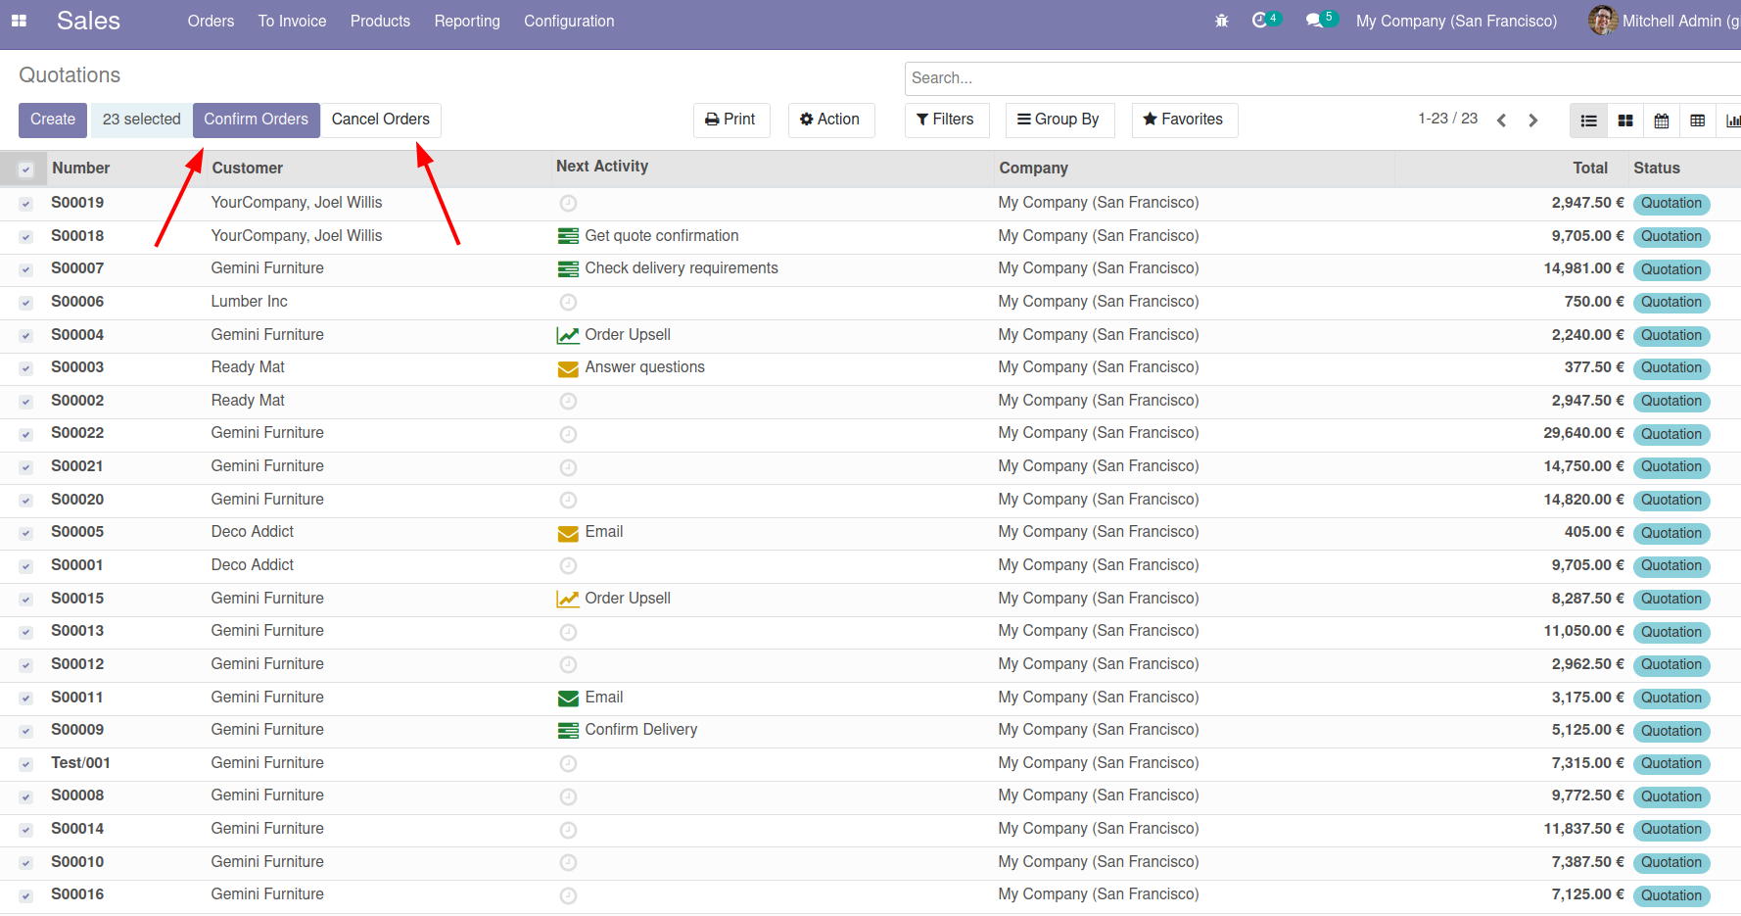Click the Cancel Orders button

(x=380, y=120)
